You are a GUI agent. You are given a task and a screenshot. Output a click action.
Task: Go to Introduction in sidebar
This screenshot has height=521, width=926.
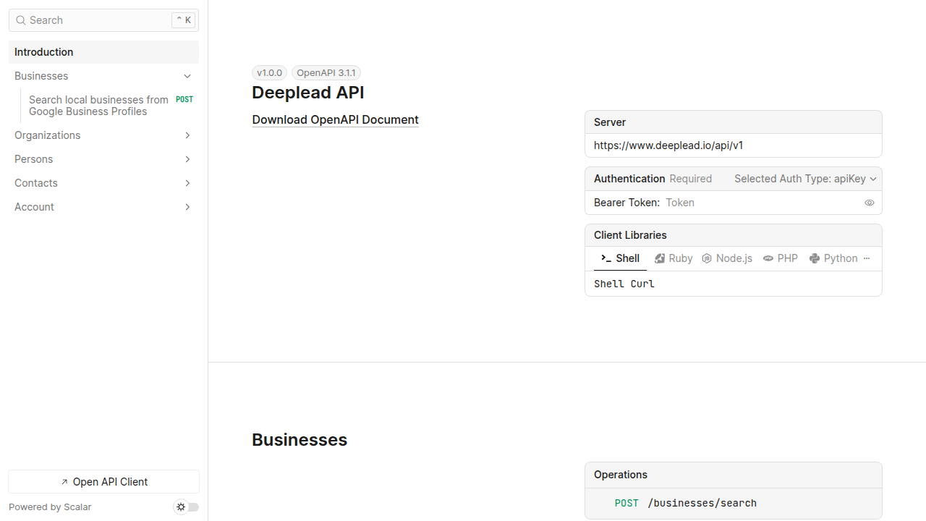pyautogui.click(x=103, y=52)
